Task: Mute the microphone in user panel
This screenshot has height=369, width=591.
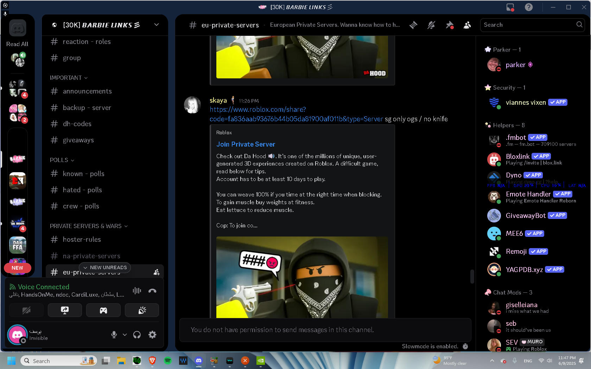Action: click(114, 335)
